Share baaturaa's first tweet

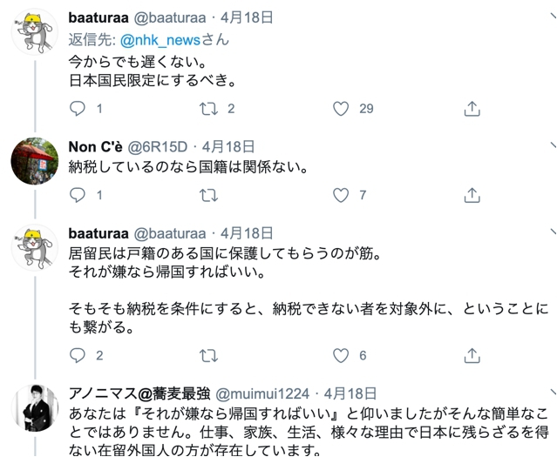point(472,109)
